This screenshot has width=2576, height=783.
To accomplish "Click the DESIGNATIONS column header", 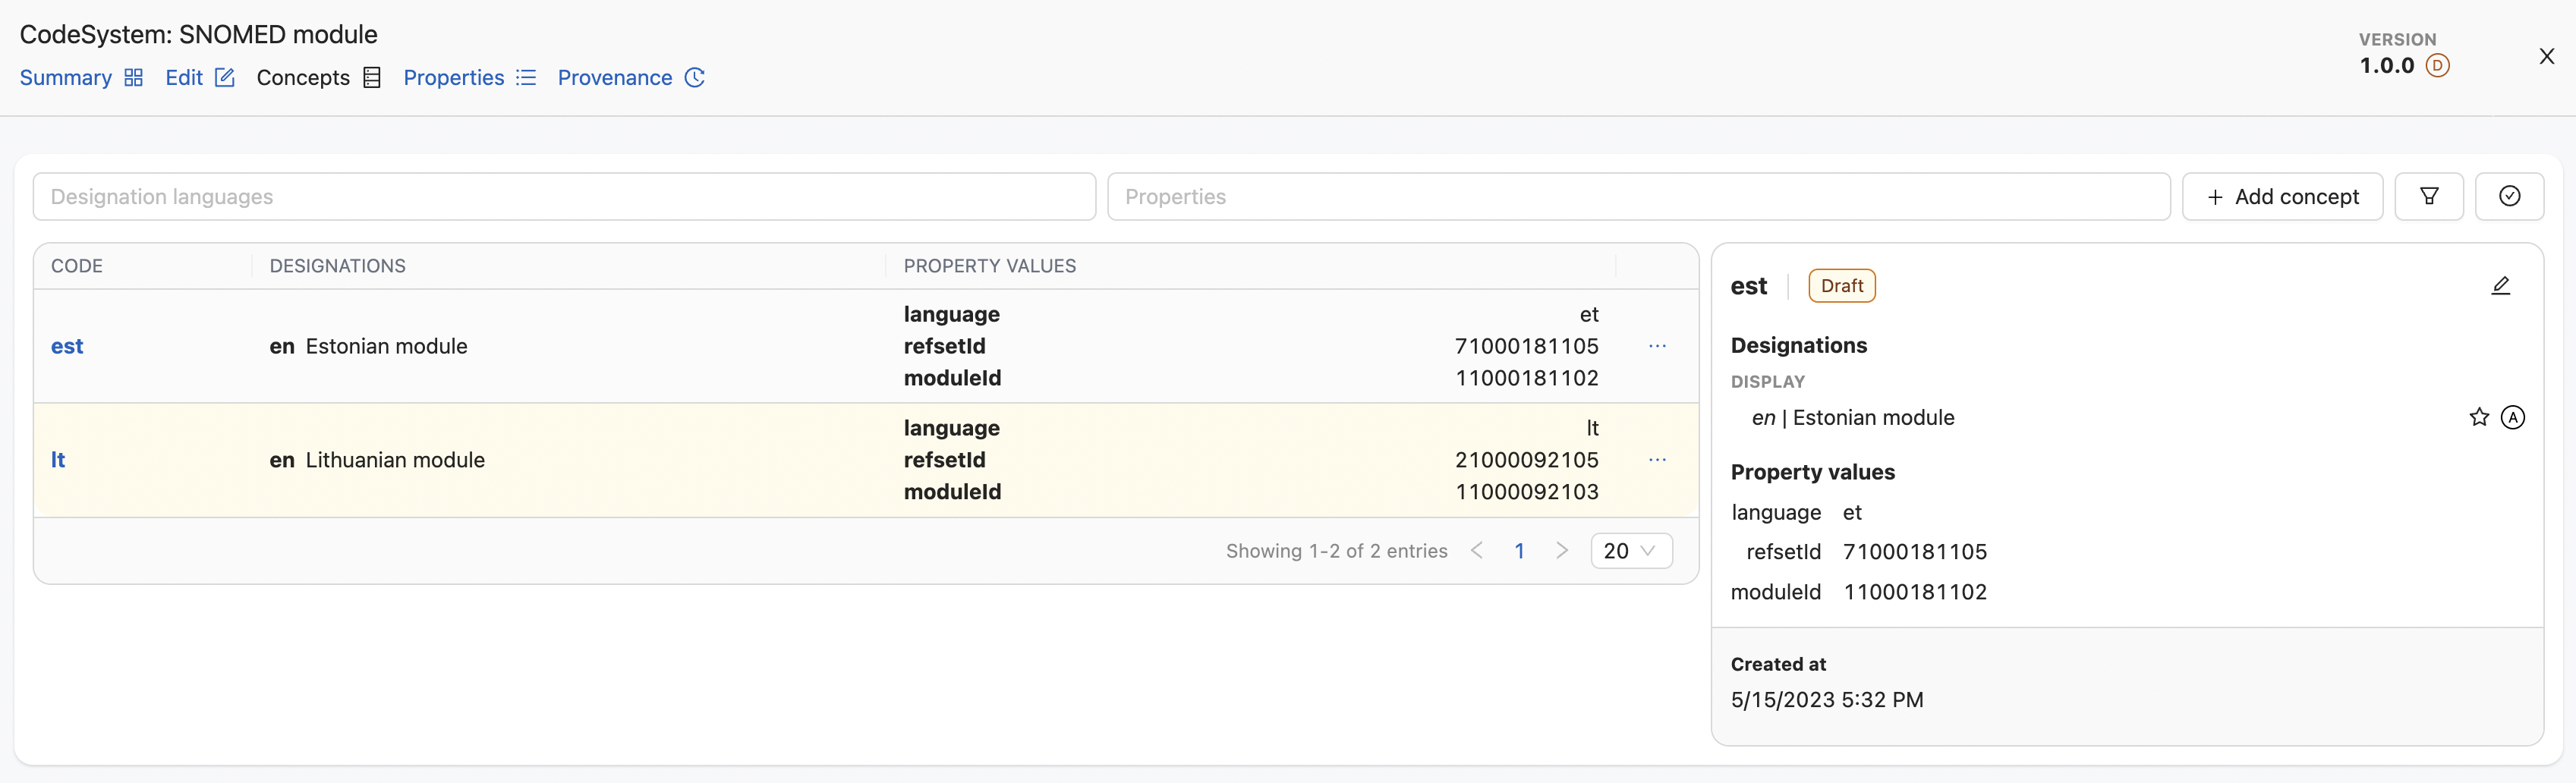I will 338,266.
